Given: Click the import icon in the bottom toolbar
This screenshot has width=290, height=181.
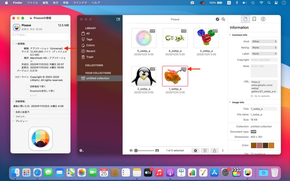Looking at the screenshot, I should coord(205,150).
